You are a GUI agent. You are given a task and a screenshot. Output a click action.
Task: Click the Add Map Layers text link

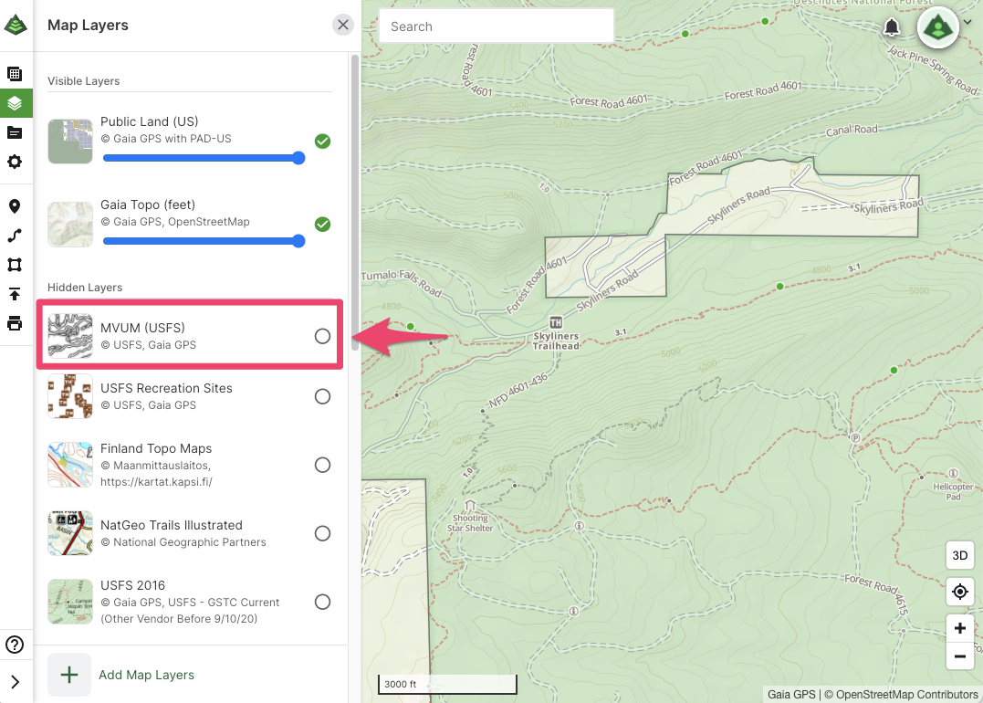[147, 675]
